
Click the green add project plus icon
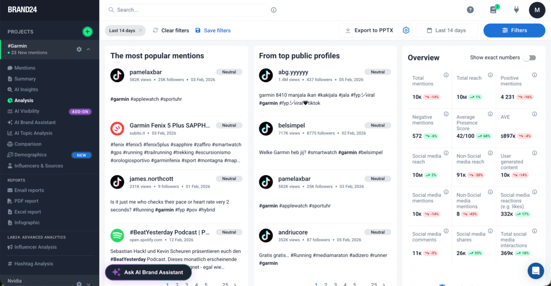click(x=87, y=31)
